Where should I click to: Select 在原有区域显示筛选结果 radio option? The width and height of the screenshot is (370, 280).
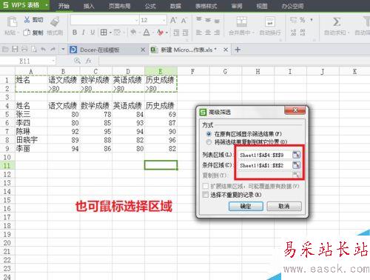click(209, 134)
